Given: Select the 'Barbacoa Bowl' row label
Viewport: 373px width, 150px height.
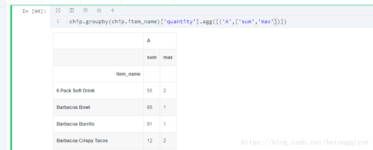Looking at the screenshot, I should (73, 107).
